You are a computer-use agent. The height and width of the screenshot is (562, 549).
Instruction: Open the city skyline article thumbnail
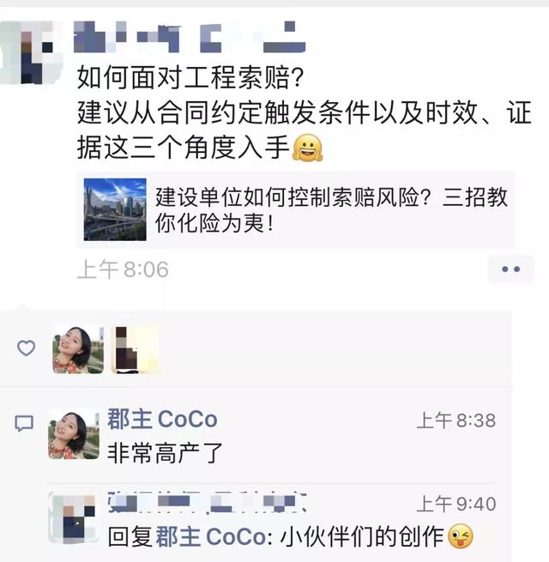[115, 209]
